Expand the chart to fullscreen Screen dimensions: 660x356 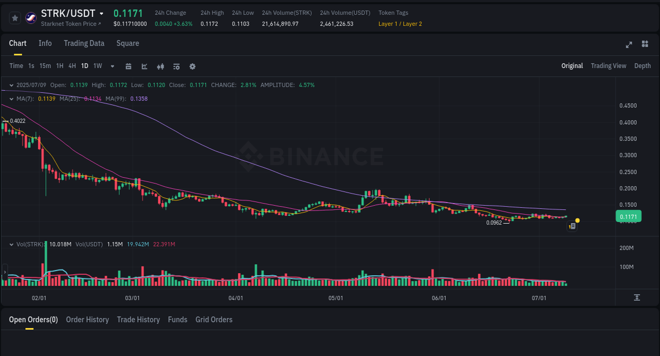[x=629, y=45]
